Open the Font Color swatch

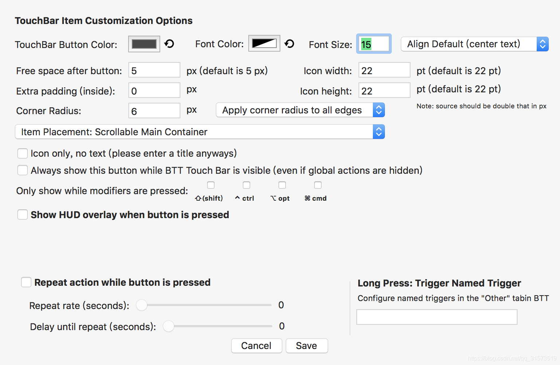tap(264, 44)
